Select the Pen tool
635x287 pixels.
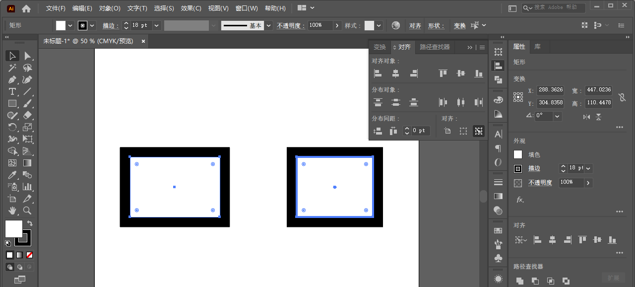12,79
